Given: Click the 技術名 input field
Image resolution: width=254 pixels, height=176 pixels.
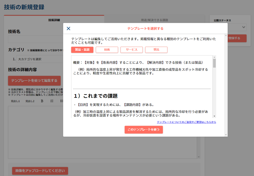Looking at the screenshot, I should pyautogui.click(x=36, y=39).
